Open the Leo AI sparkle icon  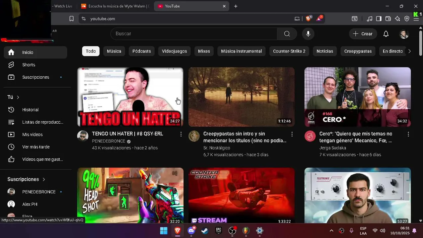[x=397, y=19]
